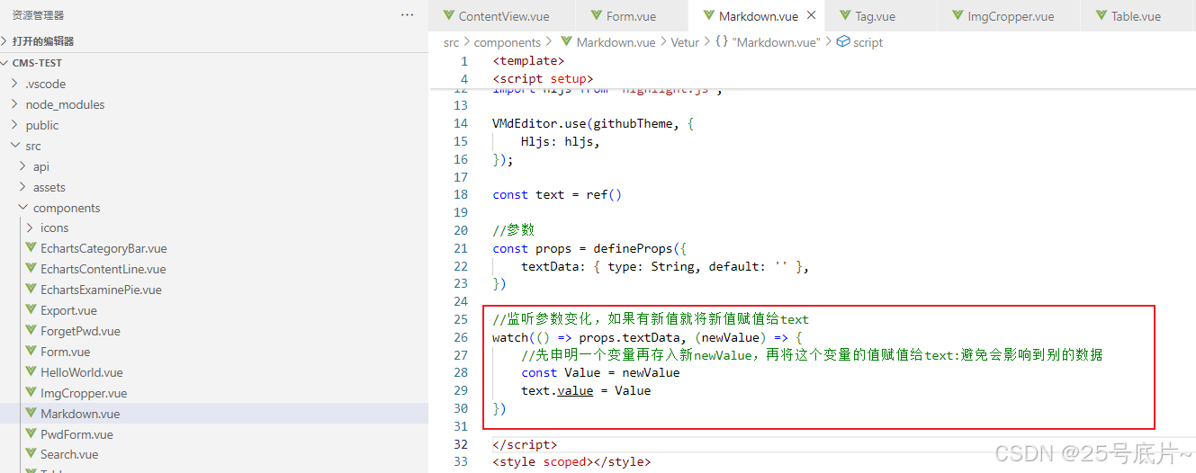Open Export.vue from file tree
Viewport: 1196px width, 473px height.
coord(68,310)
